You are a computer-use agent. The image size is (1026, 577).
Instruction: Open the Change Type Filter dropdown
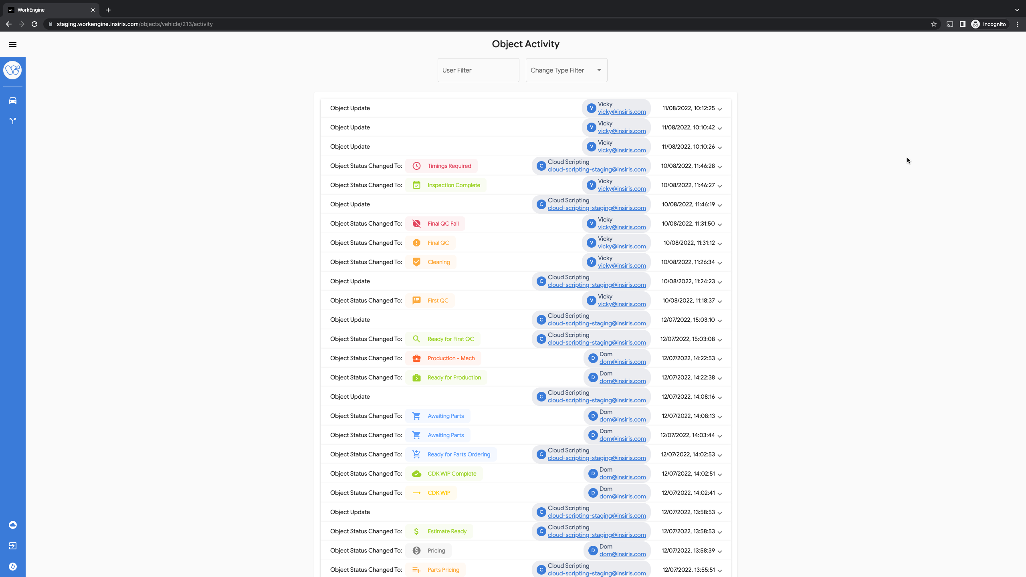coord(566,70)
